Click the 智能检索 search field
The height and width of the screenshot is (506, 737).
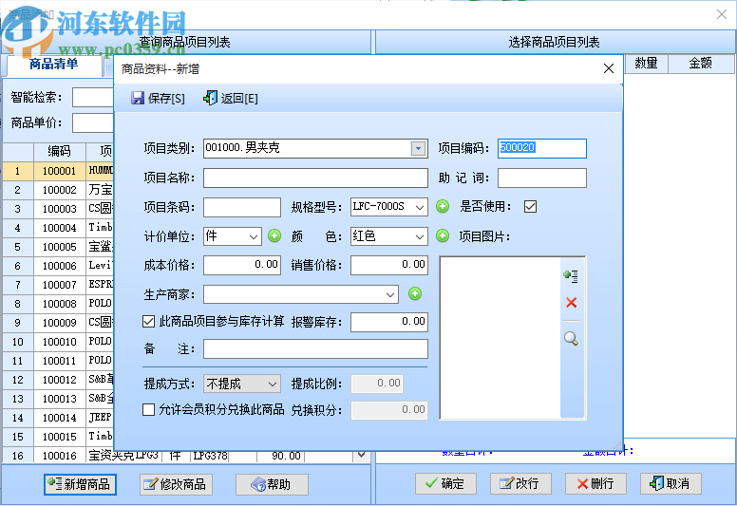point(93,97)
